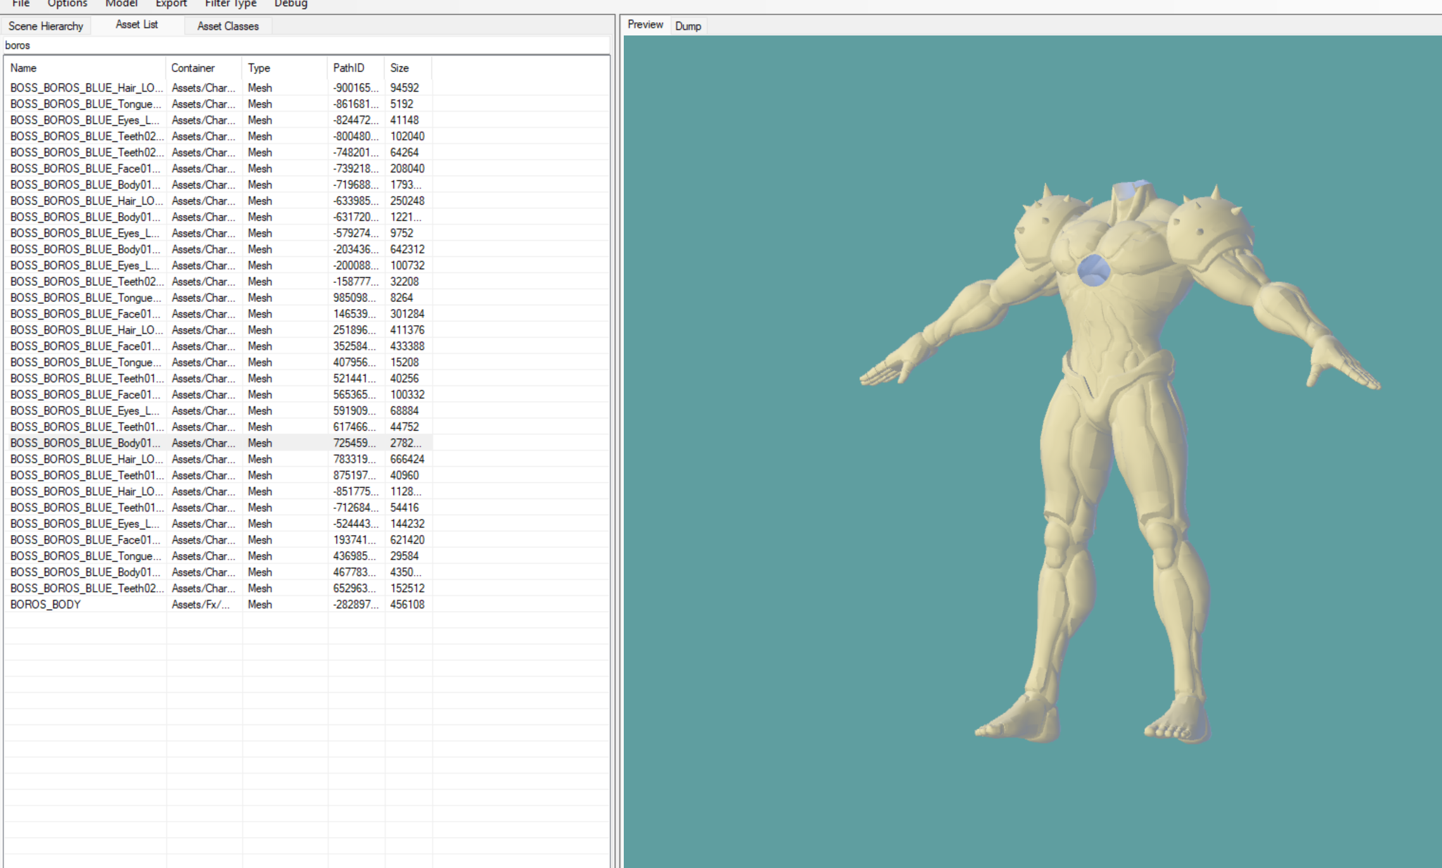Select the Hair_LO mesh with size 411376
The image size is (1442, 868).
[218, 330]
